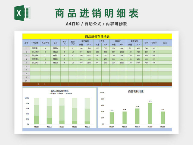This screenshot has width=193, height=145.
Task: Click the 商品代号 column header
Action: pyautogui.click(x=45, y=43)
